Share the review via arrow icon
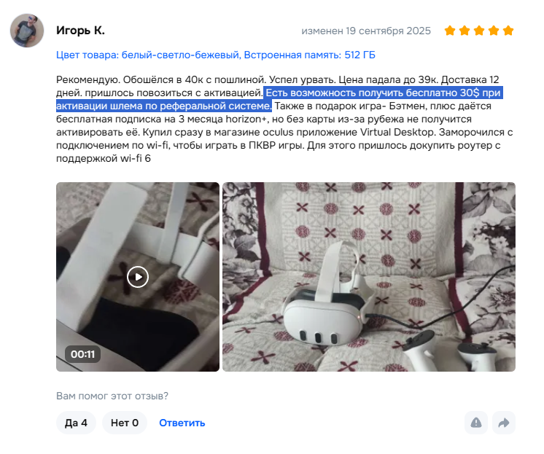Image resolution: width=544 pixels, height=454 pixels. coord(504,423)
